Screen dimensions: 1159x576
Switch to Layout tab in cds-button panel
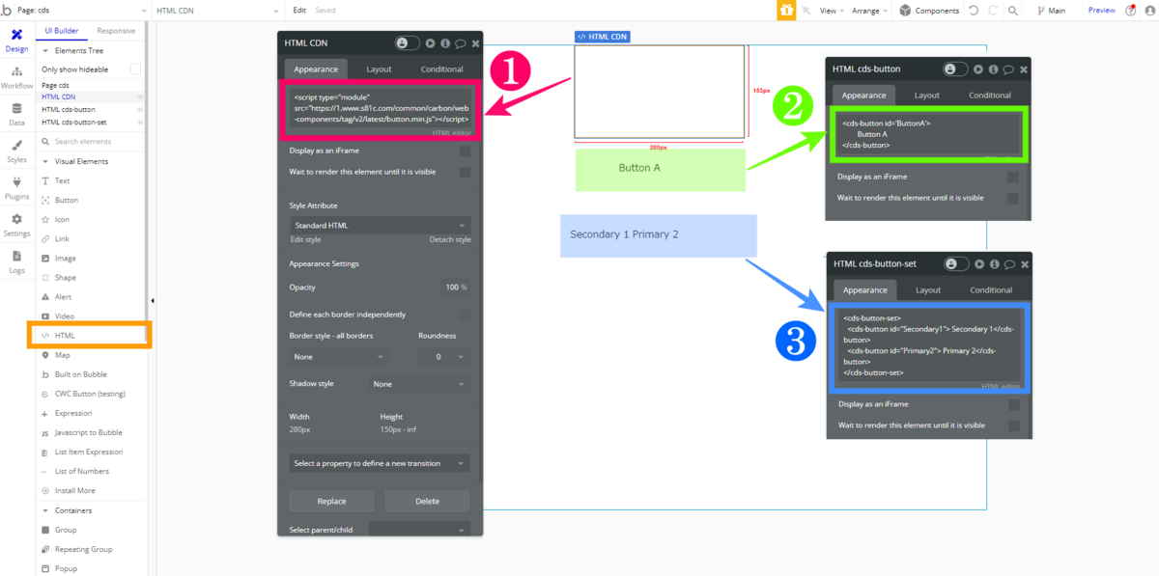pyautogui.click(x=927, y=96)
